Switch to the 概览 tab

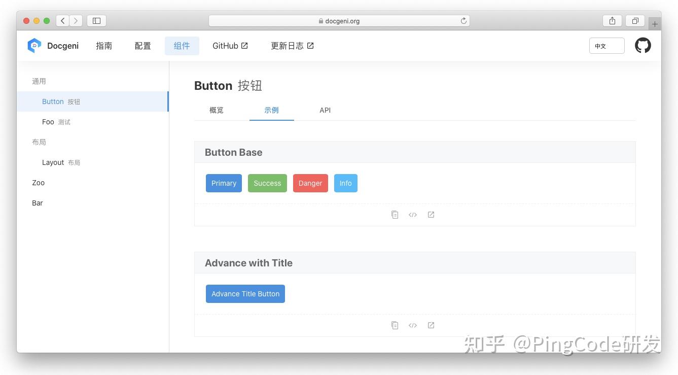(217, 110)
